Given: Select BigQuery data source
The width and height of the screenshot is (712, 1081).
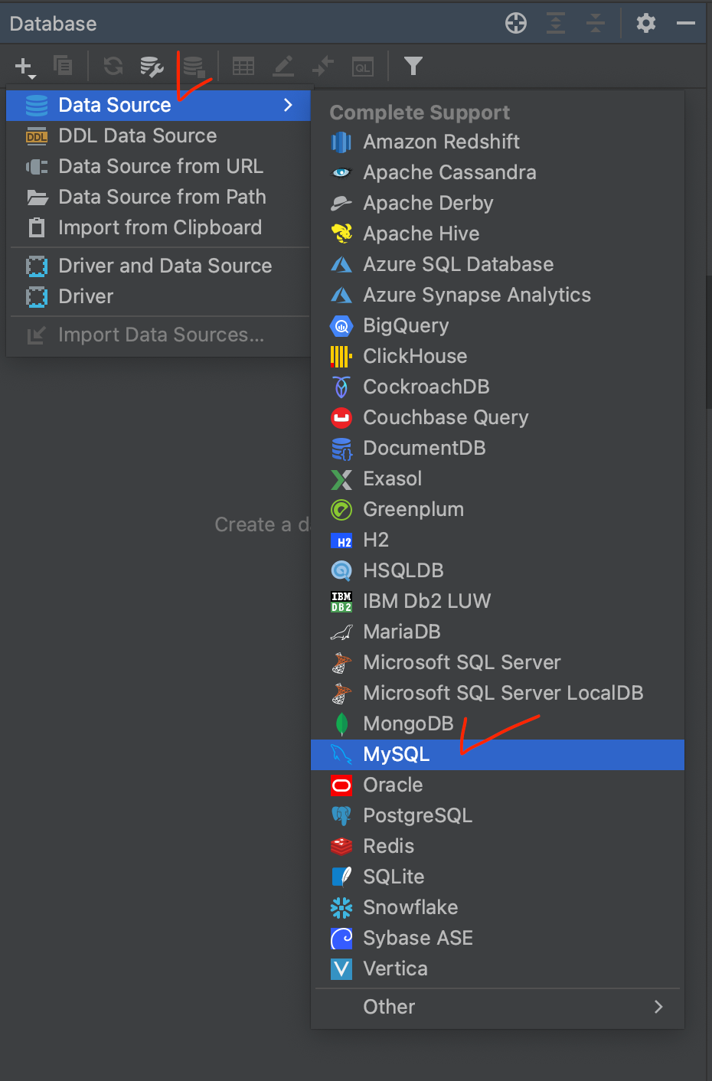Looking at the screenshot, I should [x=498, y=325].
